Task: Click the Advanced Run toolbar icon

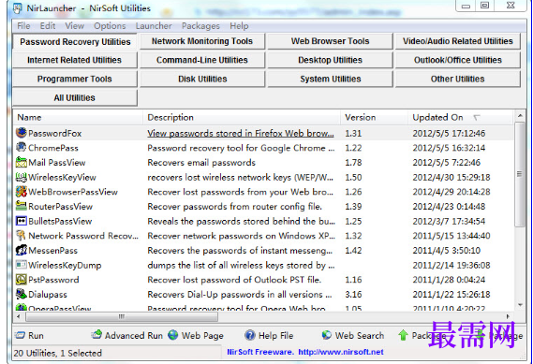Action: 96,335
